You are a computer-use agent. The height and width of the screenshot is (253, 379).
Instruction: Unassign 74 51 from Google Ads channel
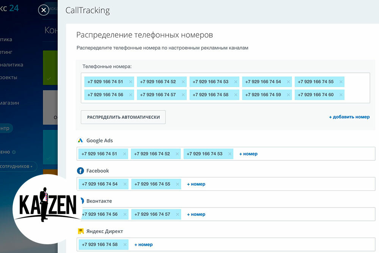(124, 154)
